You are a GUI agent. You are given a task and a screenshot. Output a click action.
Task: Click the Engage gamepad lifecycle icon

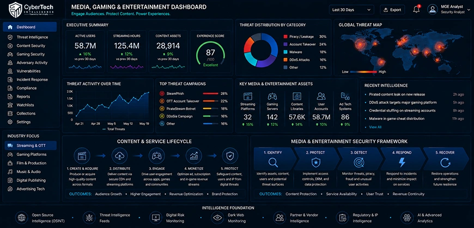[x=156, y=156]
